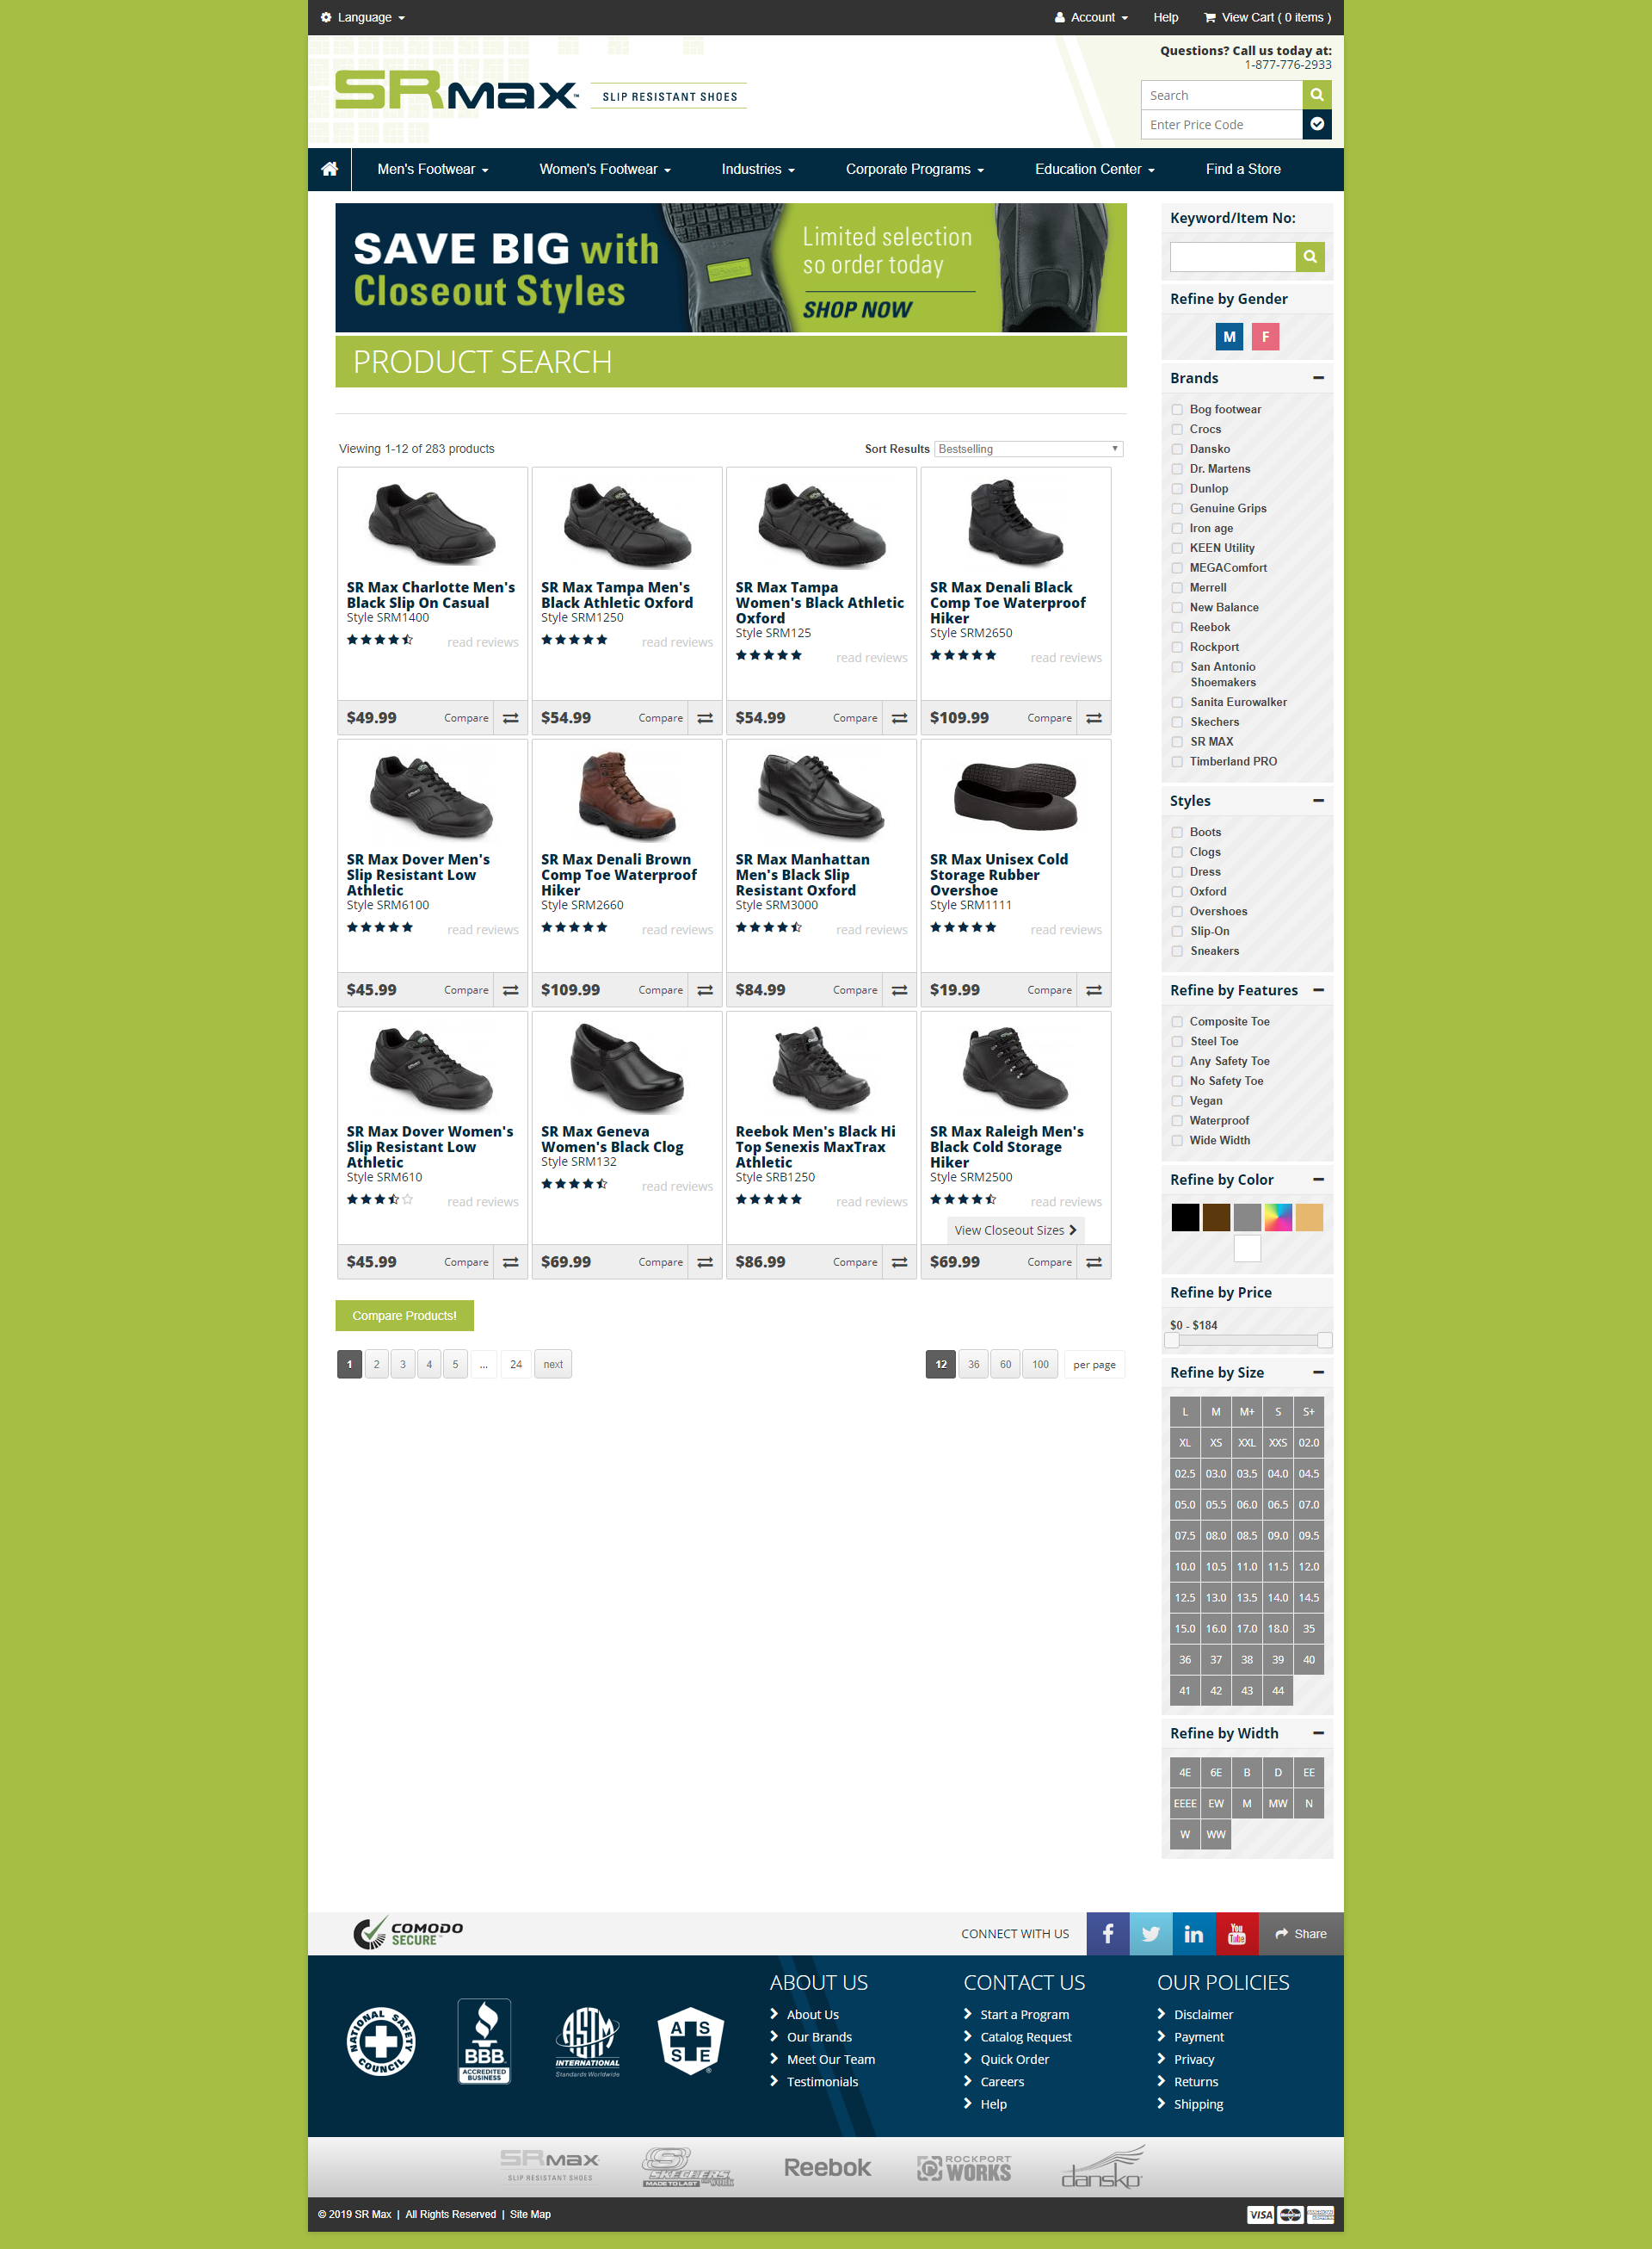Open LinkedIn social icon
This screenshot has width=1652, height=2249.
[x=1194, y=1933]
